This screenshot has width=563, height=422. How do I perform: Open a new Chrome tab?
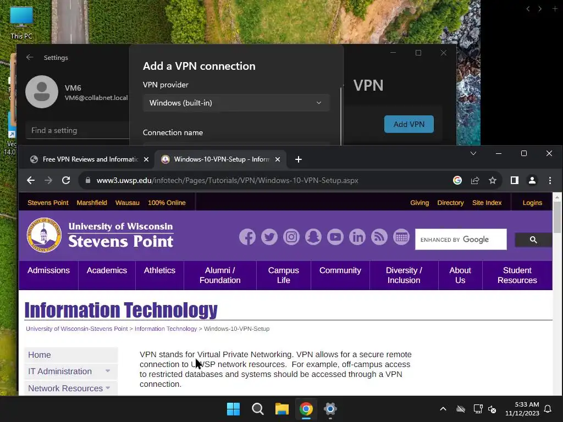point(299,159)
